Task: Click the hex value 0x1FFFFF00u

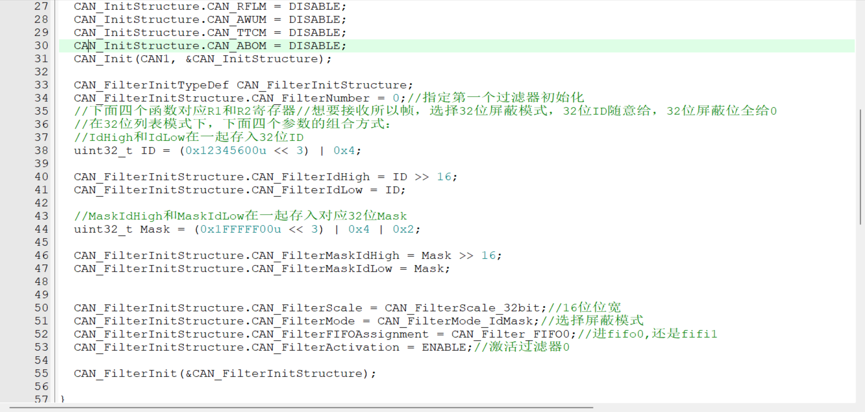Action: point(240,229)
